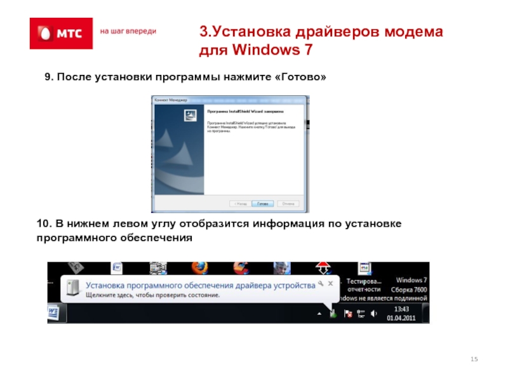Open the volume speaker tray icon
The image size is (508, 381).
coord(374,314)
